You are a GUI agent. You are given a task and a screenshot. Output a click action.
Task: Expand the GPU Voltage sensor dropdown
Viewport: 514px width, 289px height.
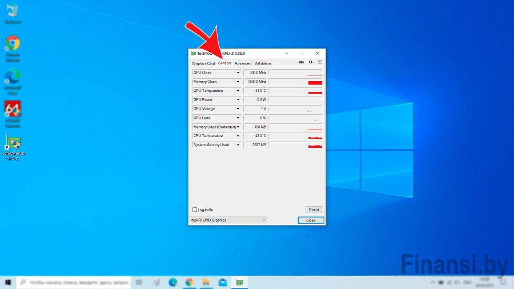click(x=238, y=109)
